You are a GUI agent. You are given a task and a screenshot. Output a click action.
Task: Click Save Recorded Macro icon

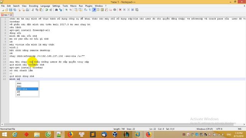tap(137, 10)
